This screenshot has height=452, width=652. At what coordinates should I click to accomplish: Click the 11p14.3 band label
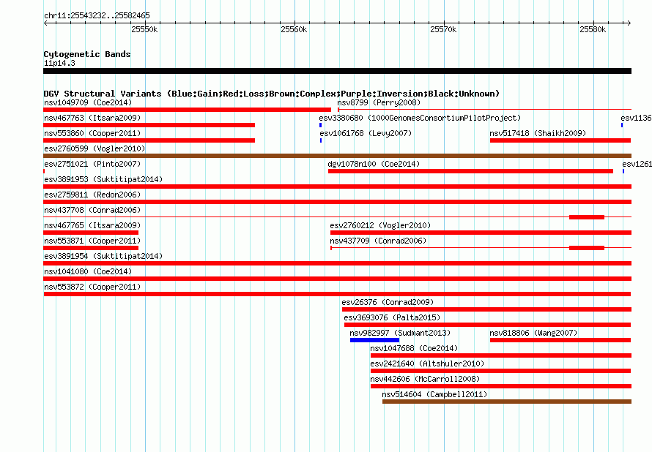(59, 63)
